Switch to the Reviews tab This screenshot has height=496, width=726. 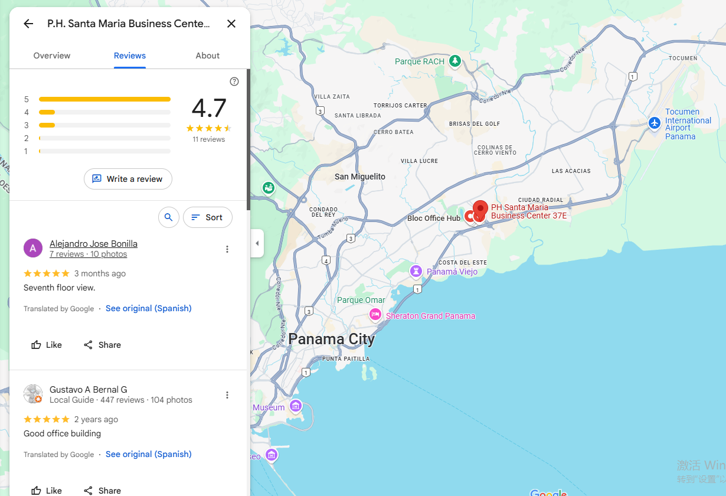point(130,56)
